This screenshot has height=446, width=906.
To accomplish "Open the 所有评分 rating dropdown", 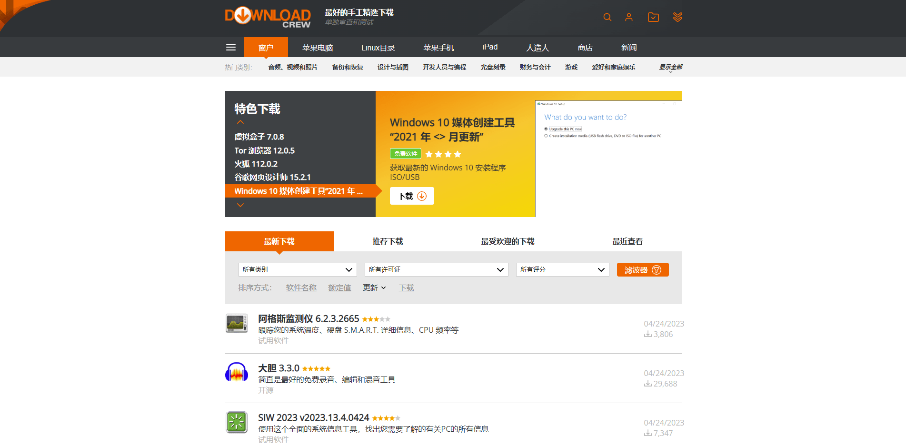I will 563,269.
